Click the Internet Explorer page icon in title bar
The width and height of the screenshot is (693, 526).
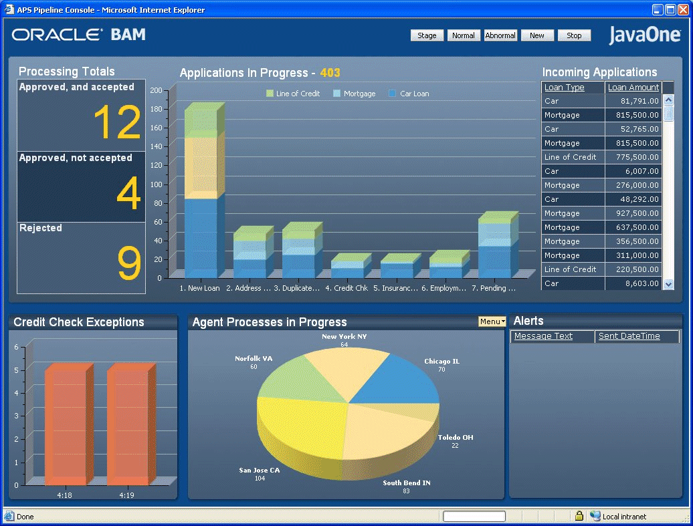pos(9,9)
